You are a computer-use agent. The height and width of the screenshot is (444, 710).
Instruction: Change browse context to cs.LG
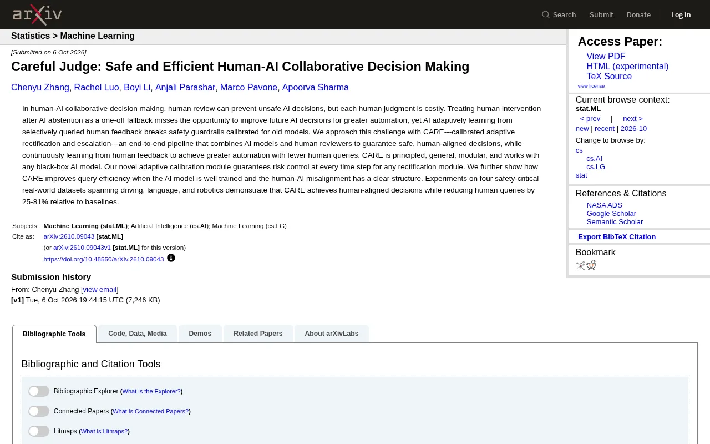tap(596, 167)
